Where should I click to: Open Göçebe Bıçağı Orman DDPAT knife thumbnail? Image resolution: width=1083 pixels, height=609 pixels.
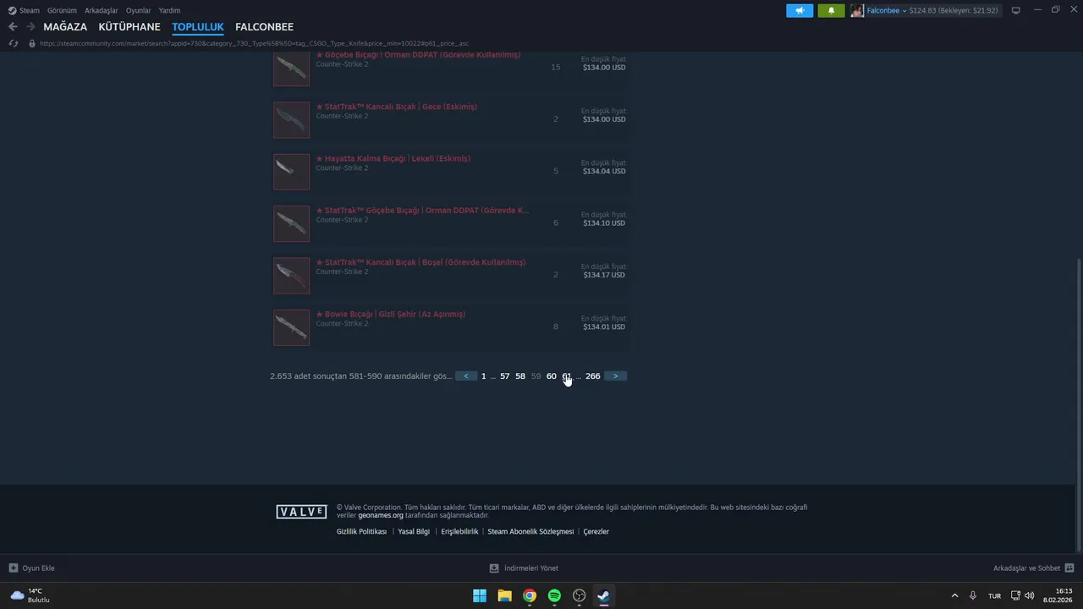291,69
